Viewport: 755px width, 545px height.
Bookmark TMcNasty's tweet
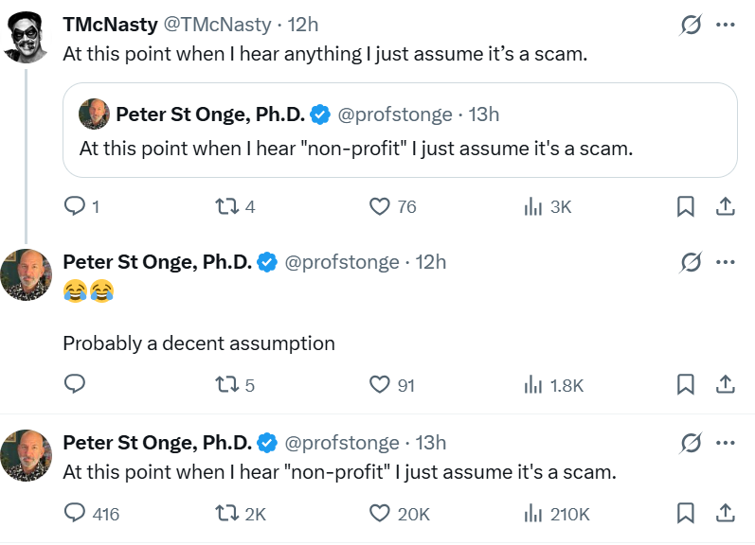coord(686,205)
